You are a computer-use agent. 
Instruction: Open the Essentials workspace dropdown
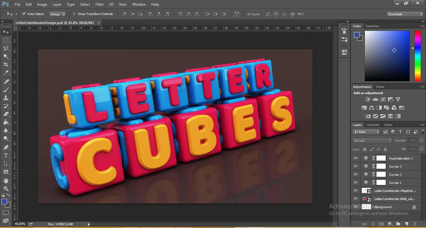click(405, 14)
